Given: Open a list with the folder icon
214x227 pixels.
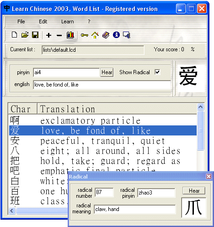Looking at the screenshot, I should [x=25, y=35].
